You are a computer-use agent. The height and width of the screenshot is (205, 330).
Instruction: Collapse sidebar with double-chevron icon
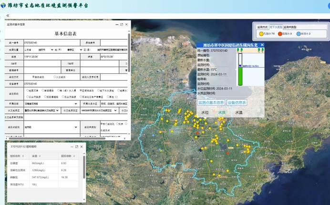(x=7, y=16)
